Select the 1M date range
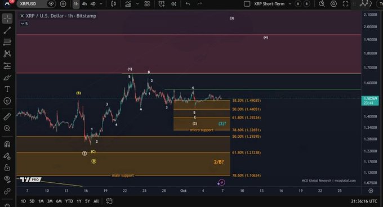 click(x=41, y=201)
